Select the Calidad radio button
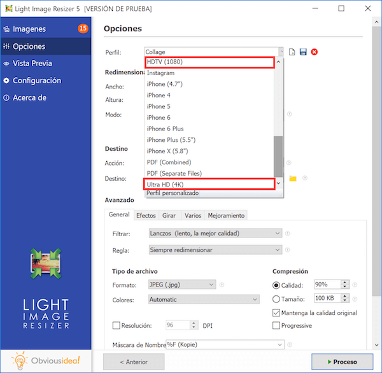382x373 pixels. [276, 285]
